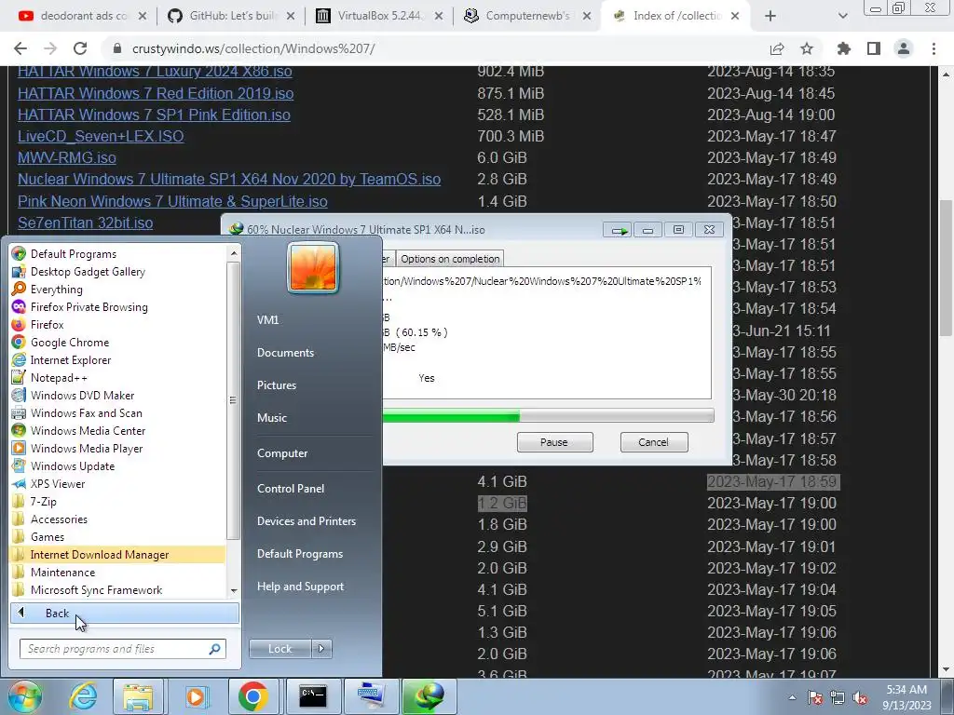Expand the Microsoft Sync Framework folder
The height and width of the screenshot is (715, 954).
click(x=117, y=589)
